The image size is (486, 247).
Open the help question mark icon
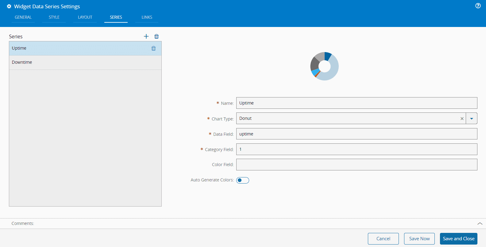[x=478, y=6]
